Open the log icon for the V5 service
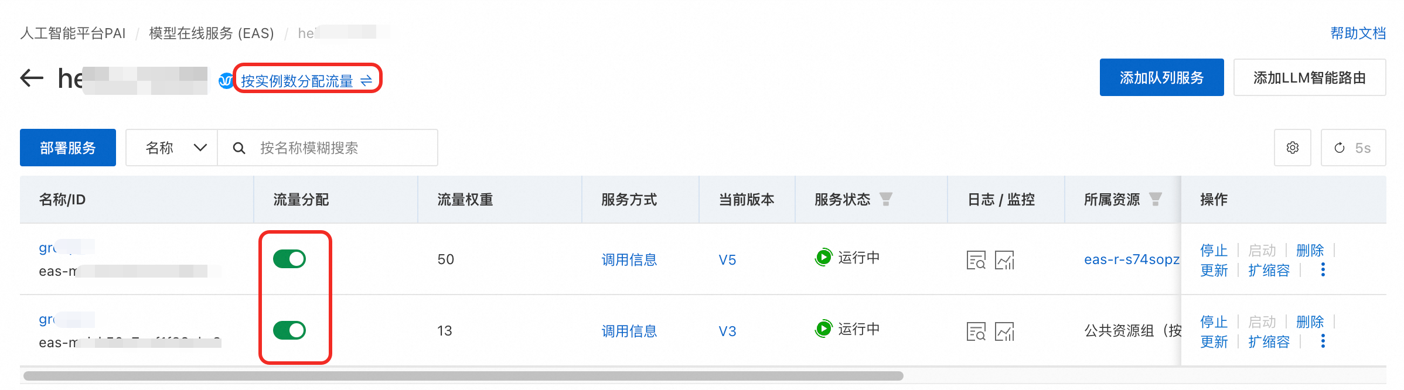 pos(976,260)
